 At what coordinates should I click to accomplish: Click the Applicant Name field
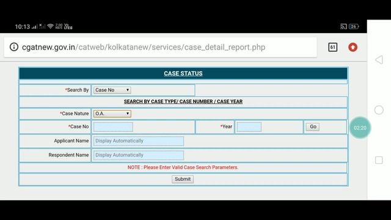tap(139, 141)
